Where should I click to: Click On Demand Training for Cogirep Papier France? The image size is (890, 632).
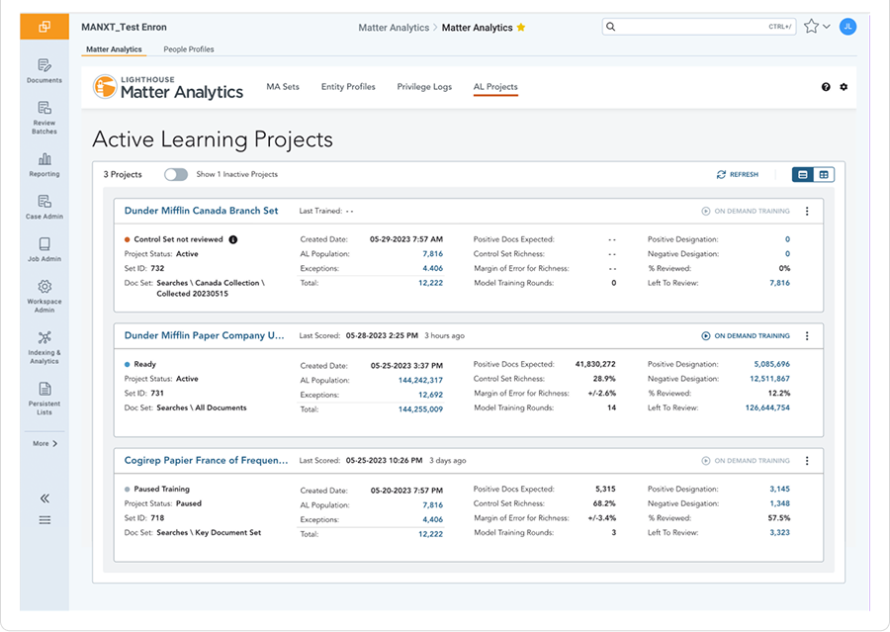(746, 461)
